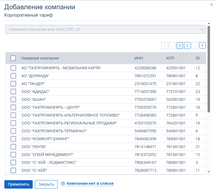Click scrollbar down arrow
This screenshot has height=194, width=216.
pos(209,172)
